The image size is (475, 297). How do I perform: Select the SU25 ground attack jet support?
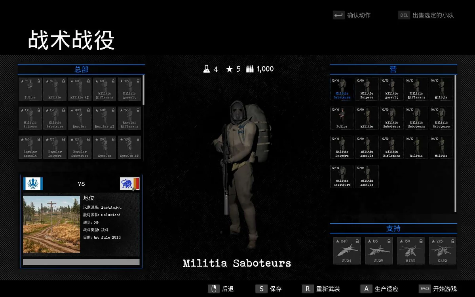click(x=379, y=251)
